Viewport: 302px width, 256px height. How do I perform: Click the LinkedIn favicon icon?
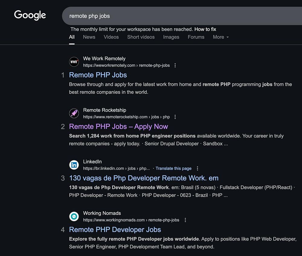coord(74,165)
